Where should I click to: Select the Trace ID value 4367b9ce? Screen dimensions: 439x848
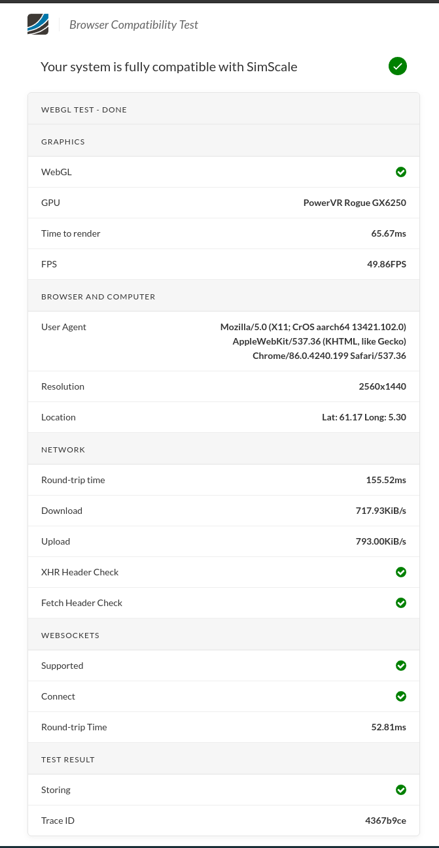385,821
